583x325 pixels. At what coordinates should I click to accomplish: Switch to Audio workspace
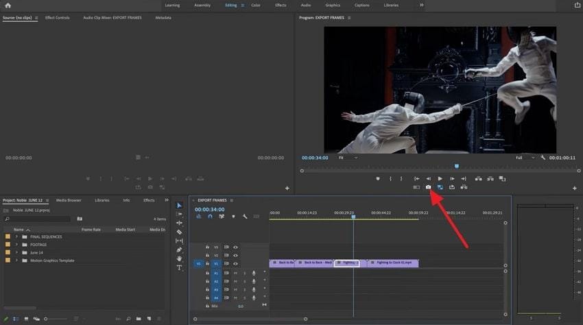[x=306, y=5]
